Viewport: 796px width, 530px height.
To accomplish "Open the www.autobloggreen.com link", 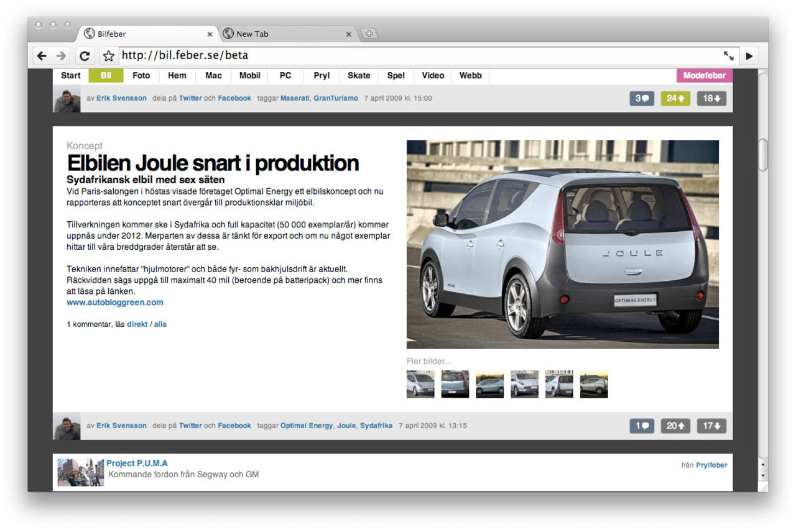I will click(x=114, y=302).
